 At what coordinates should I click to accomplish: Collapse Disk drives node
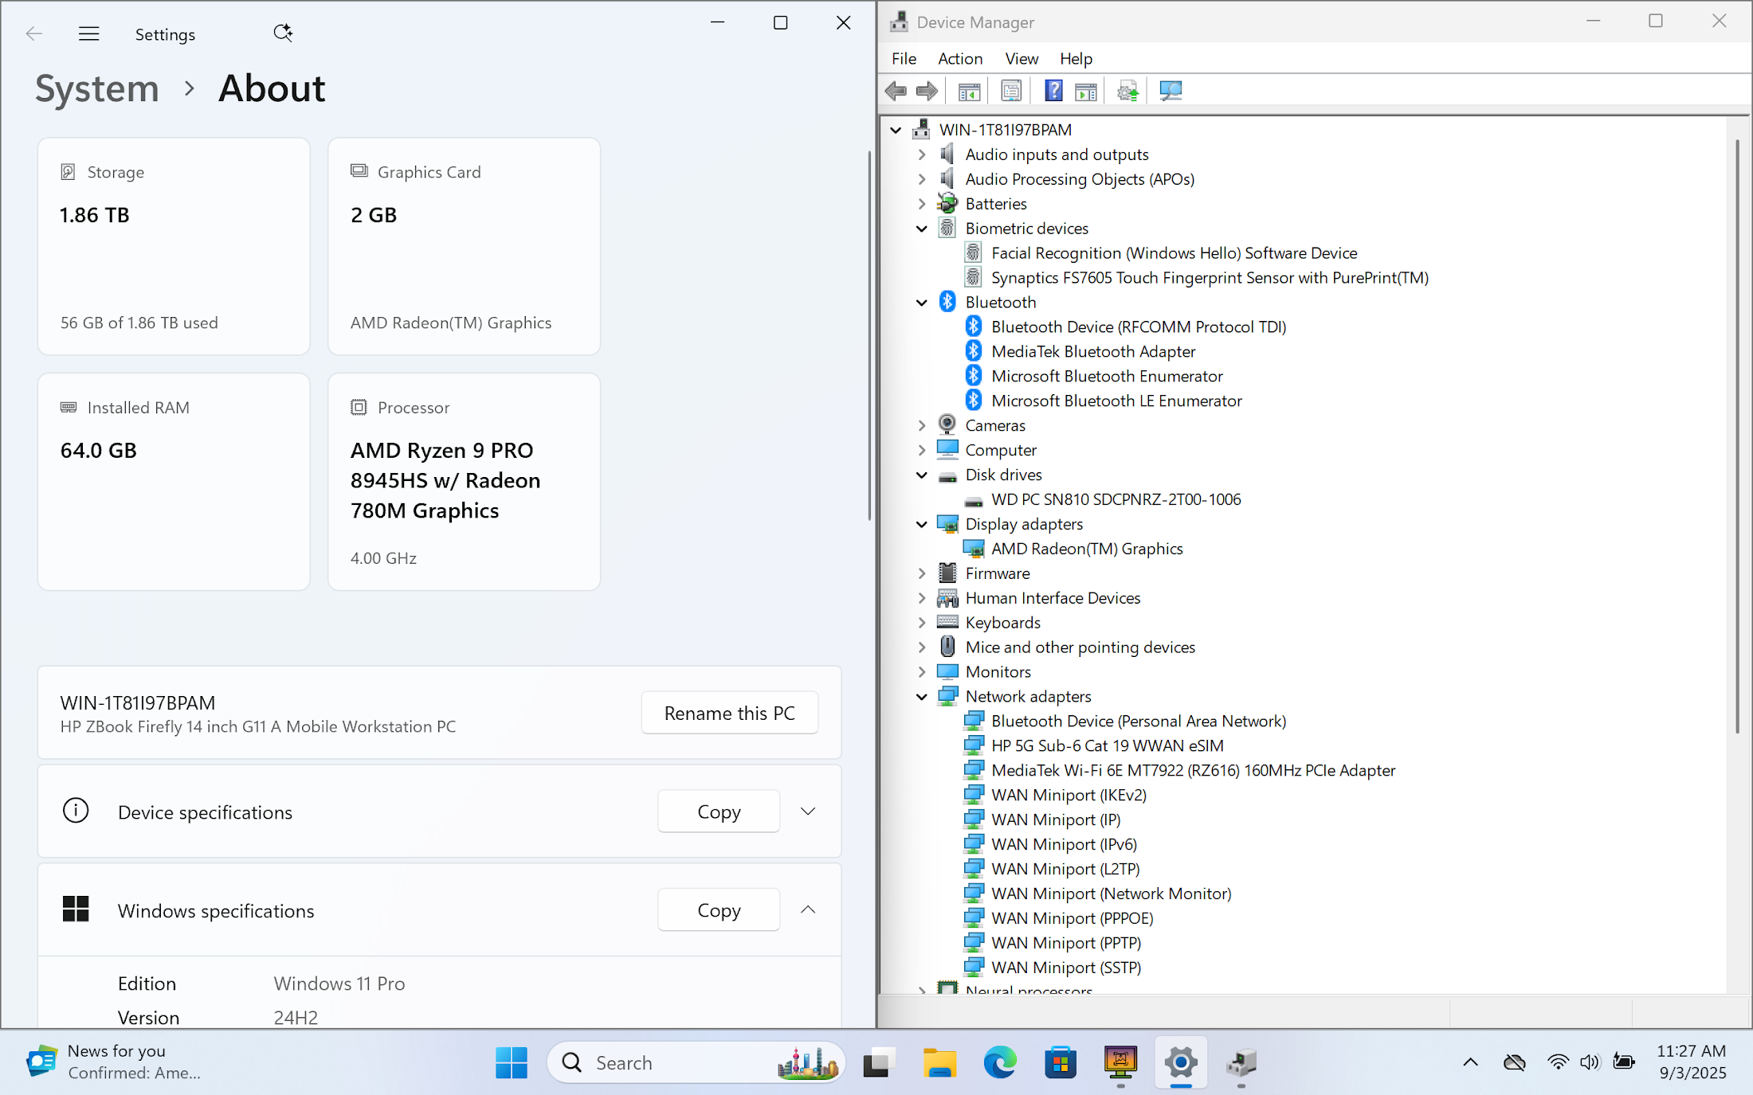click(922, 475)
